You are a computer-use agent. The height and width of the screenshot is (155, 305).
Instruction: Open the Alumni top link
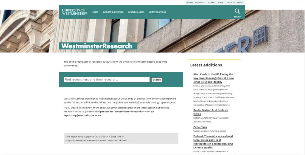pyautogui.click(x=211, y=2)
